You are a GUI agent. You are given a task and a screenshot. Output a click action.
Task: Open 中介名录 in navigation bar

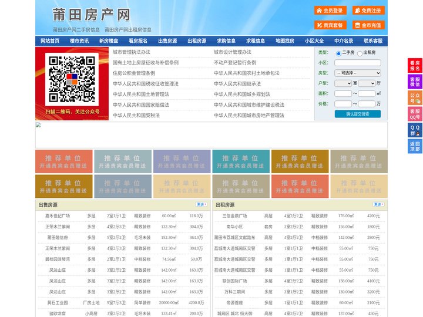[344, 41]
